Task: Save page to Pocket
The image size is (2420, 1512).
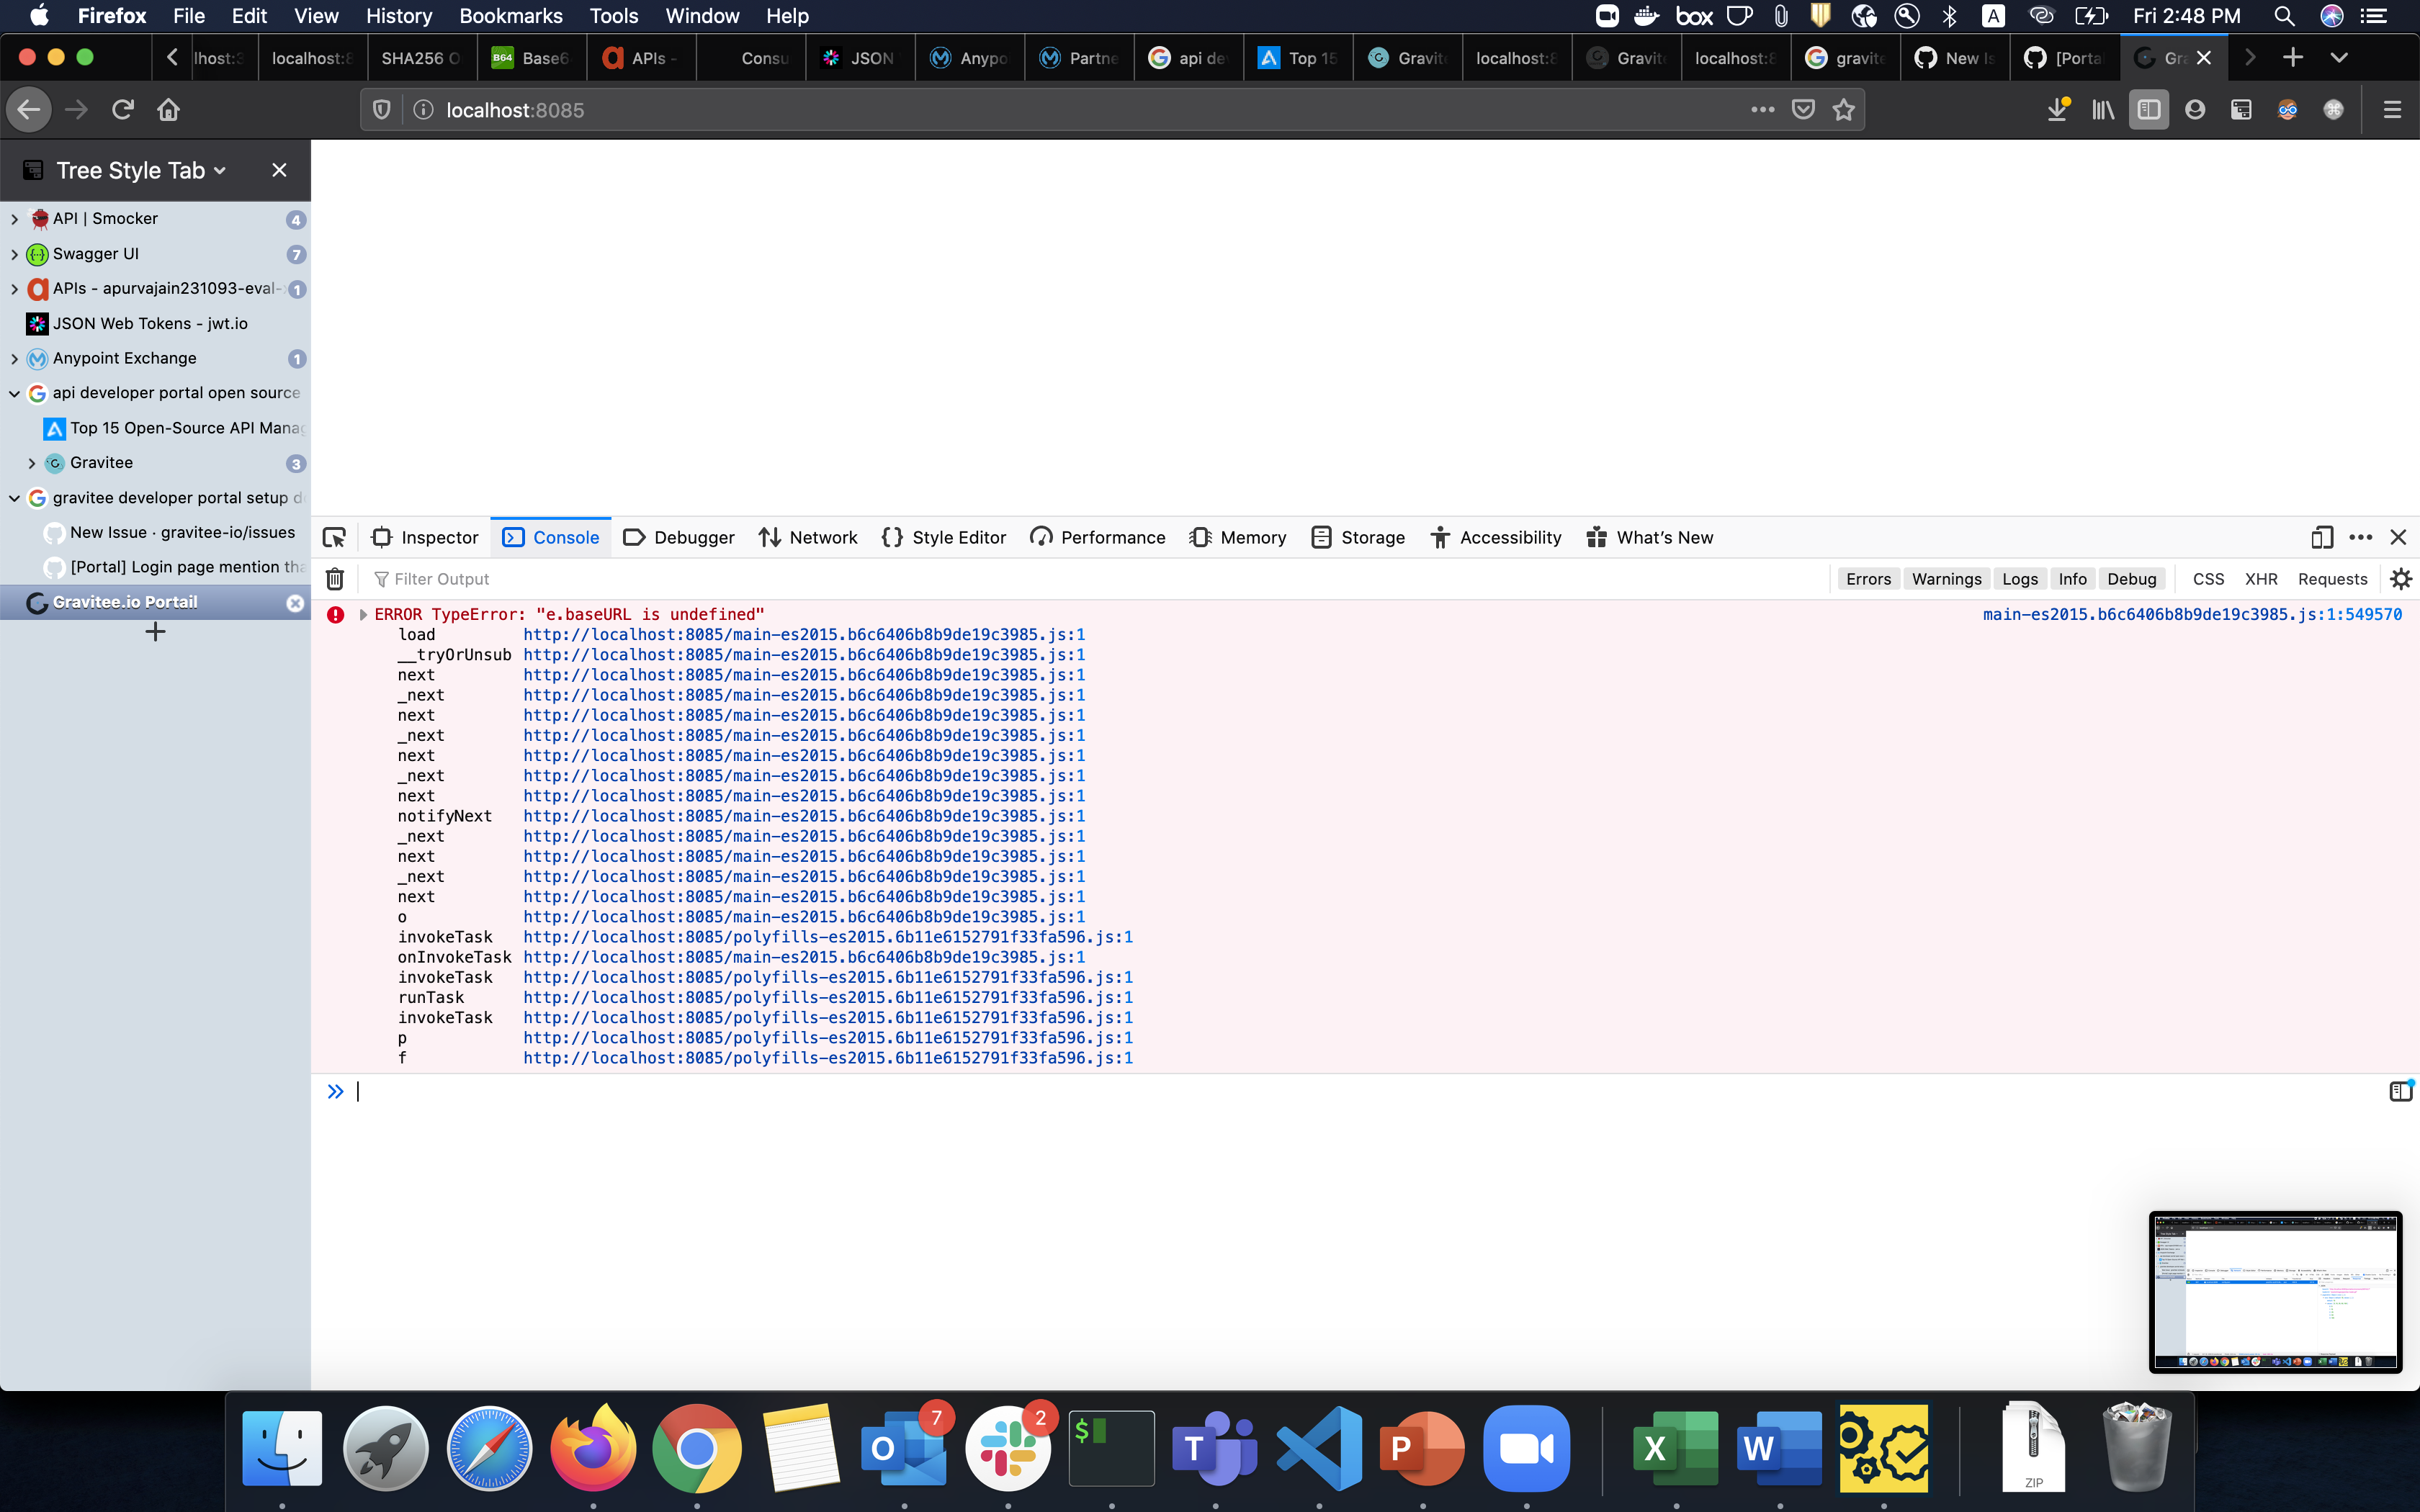Action: click(x=1803, y=110)
